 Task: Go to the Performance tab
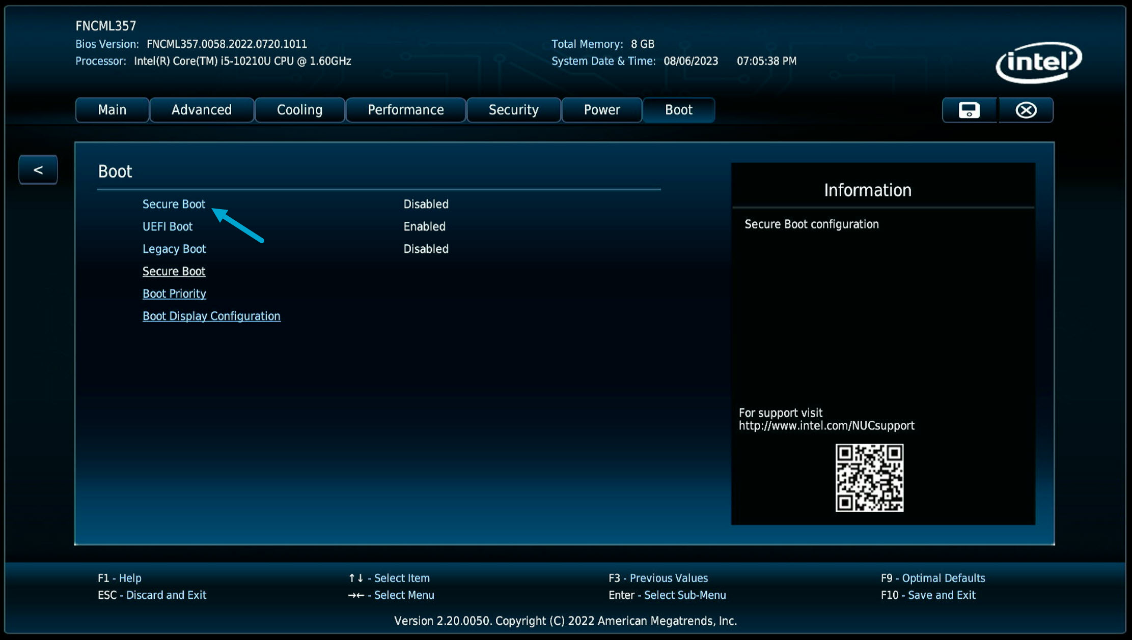tap(405, 110)
